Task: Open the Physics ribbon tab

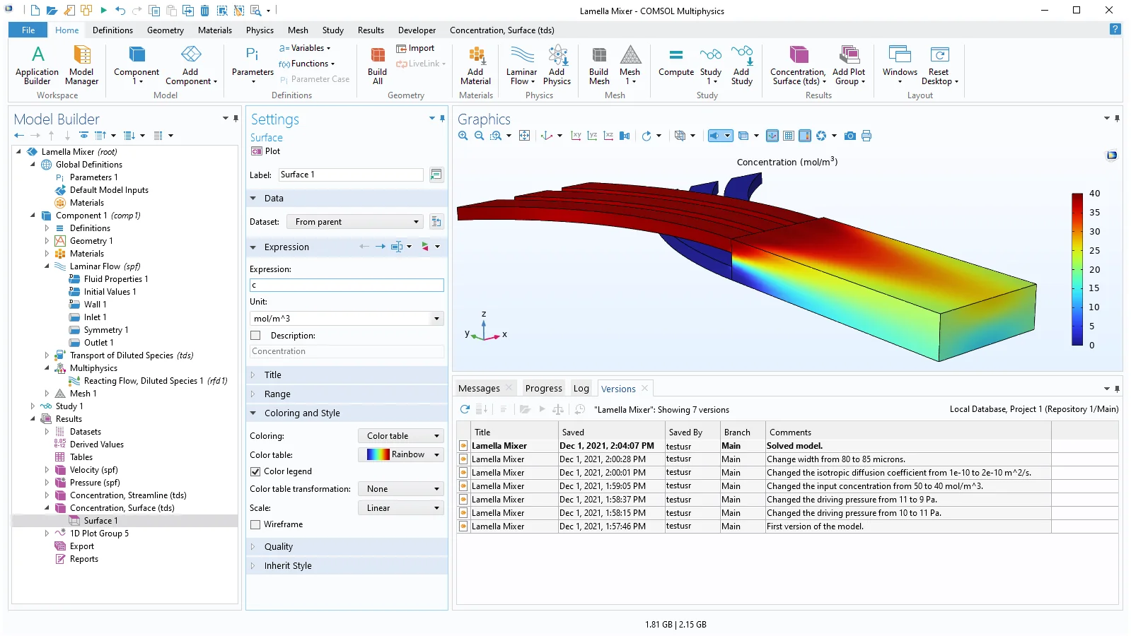Action: pyautogui.click(x=260, y=30)
